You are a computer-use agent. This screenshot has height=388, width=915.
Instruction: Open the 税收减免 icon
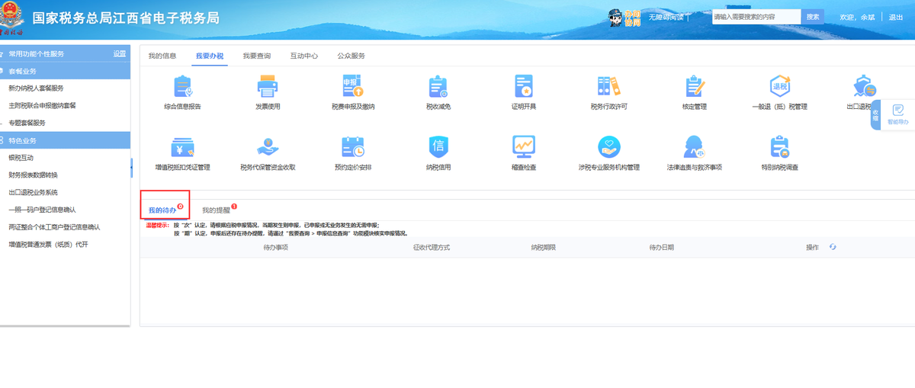click(x=438, y=87)
